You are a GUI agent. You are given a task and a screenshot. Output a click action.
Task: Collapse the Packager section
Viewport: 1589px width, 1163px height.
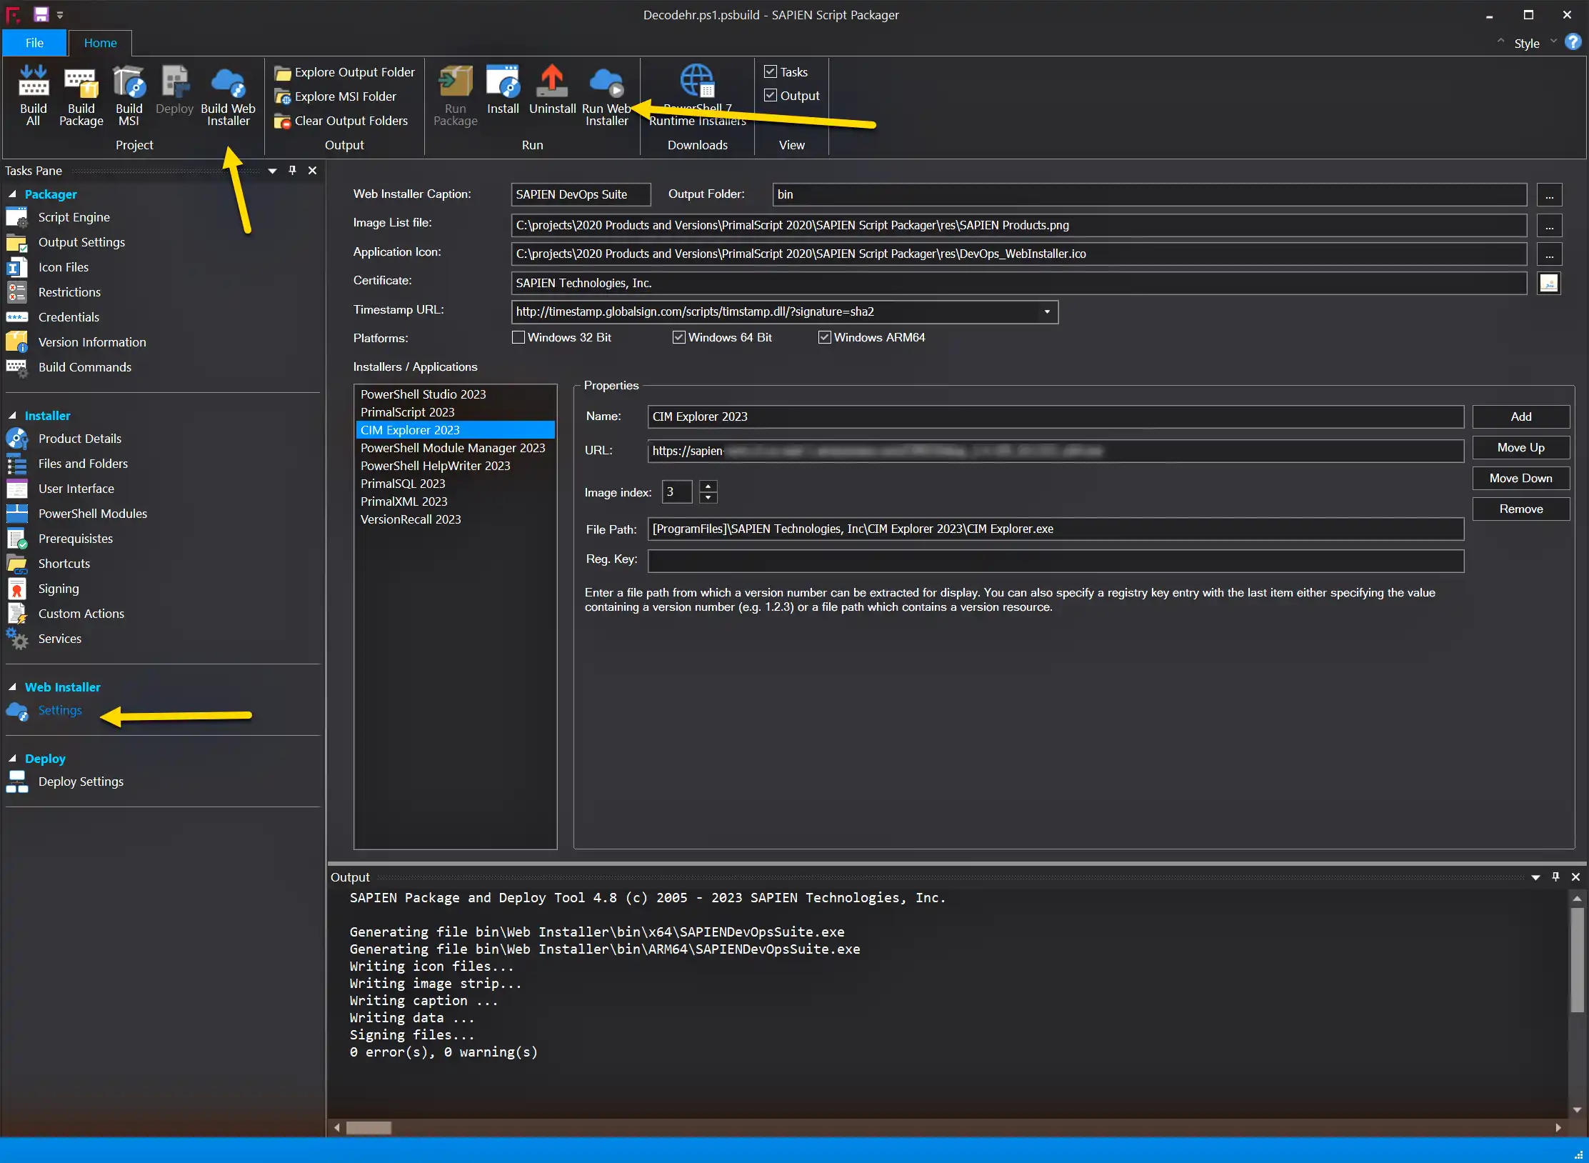pyautogui.click(x=12, y=194)
